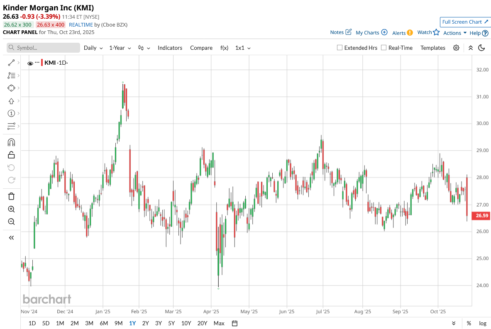Select the 5D time range
This screenshot has width=491, height=329.
click(46, 323)
